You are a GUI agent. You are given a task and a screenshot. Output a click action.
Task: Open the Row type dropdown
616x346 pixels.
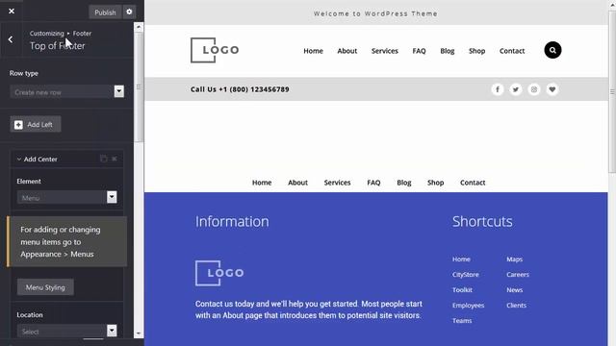[66, 92]
